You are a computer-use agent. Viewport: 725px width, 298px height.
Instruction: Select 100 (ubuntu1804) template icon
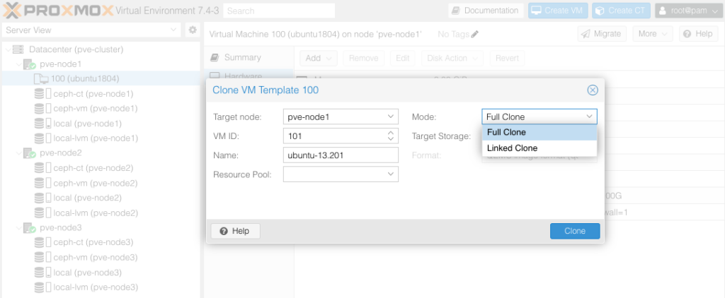pos(41,79)
